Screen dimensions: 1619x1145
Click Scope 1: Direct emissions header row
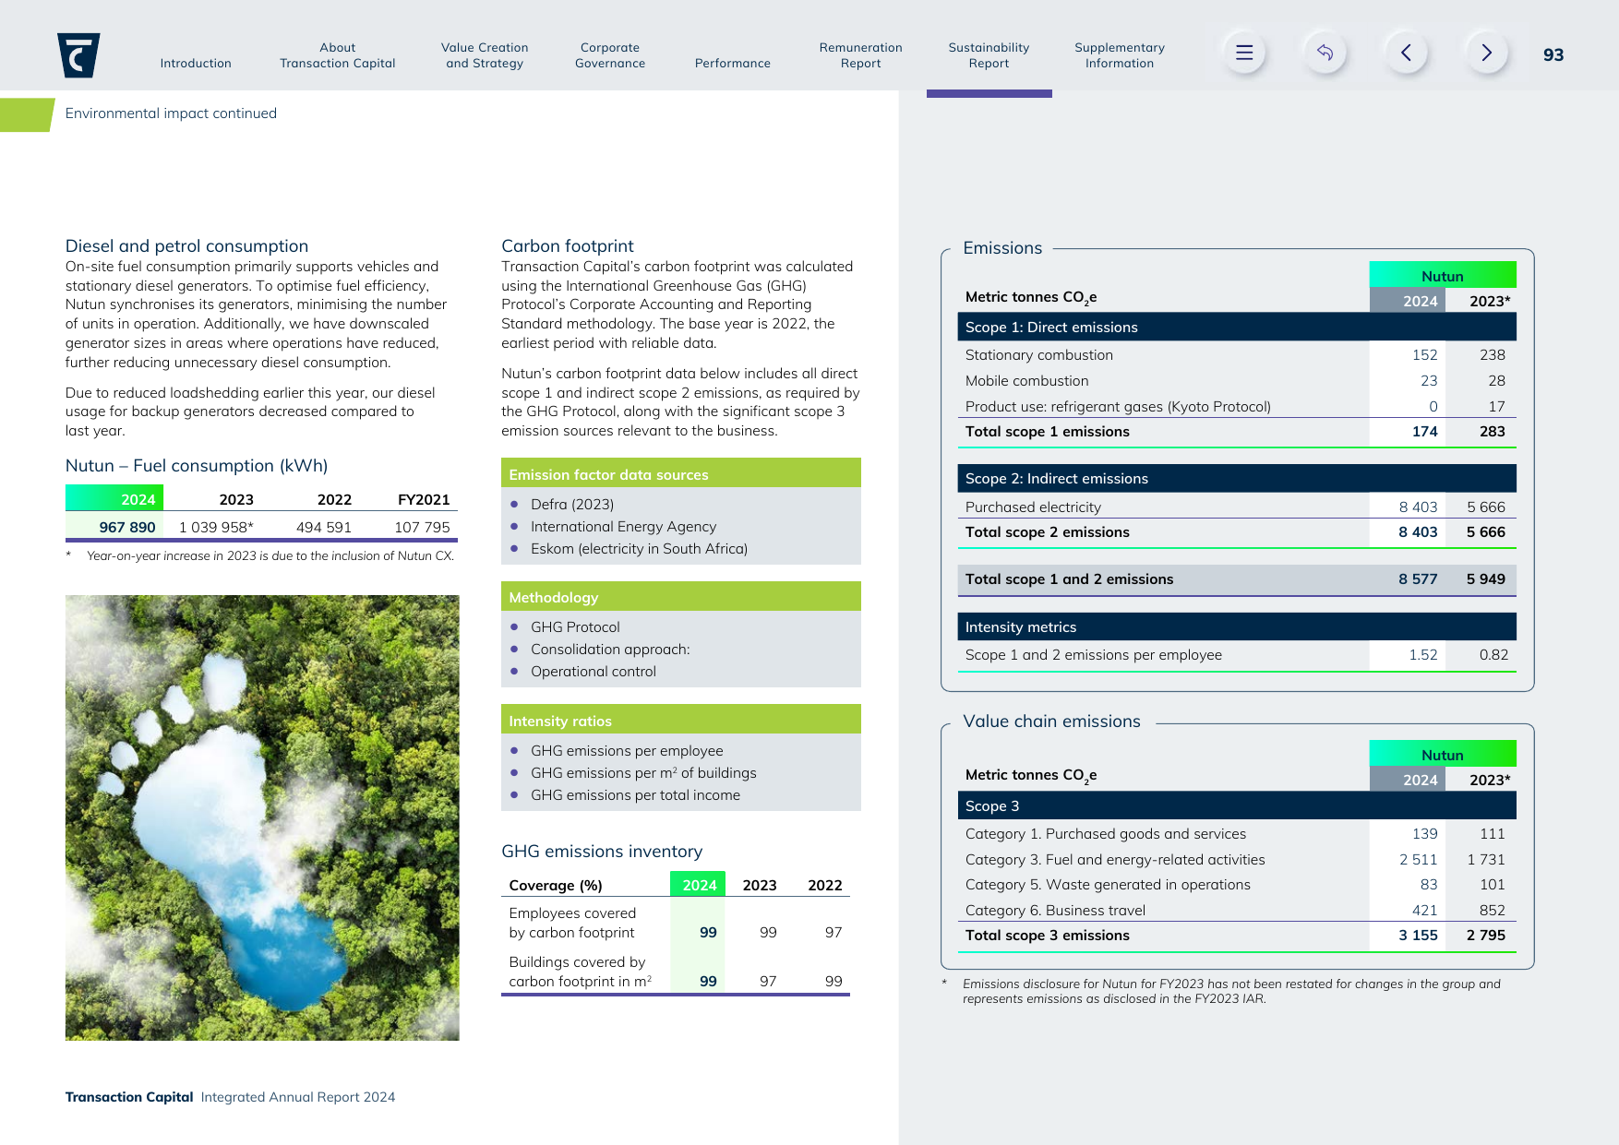(1237, 328)
